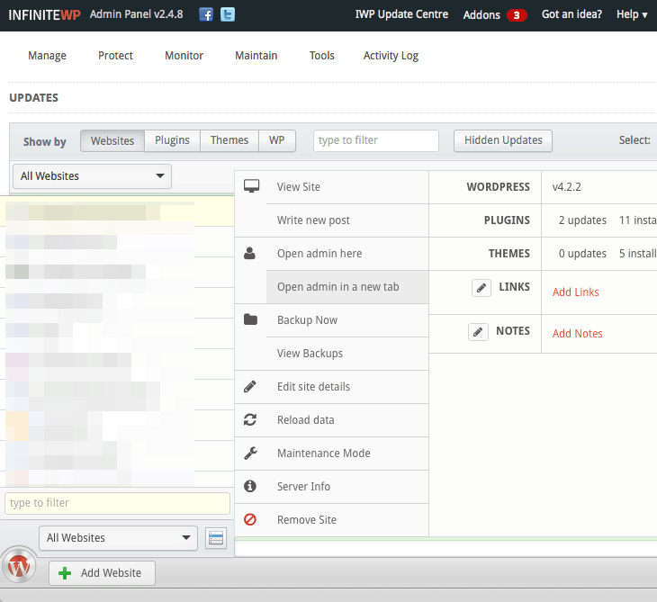Open the Tools menu
The height and width of the screenshot is (602, 657).
click(x=322, y=55)
